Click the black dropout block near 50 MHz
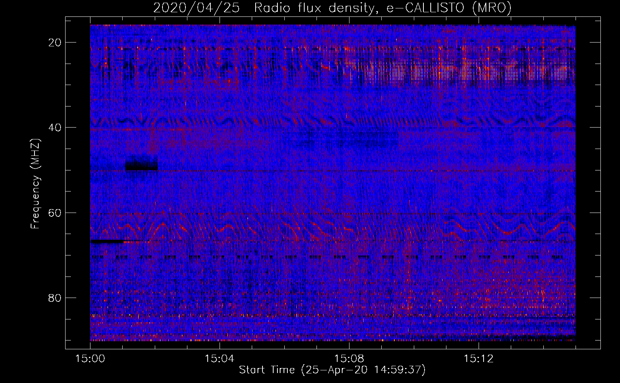 (141, 166)
